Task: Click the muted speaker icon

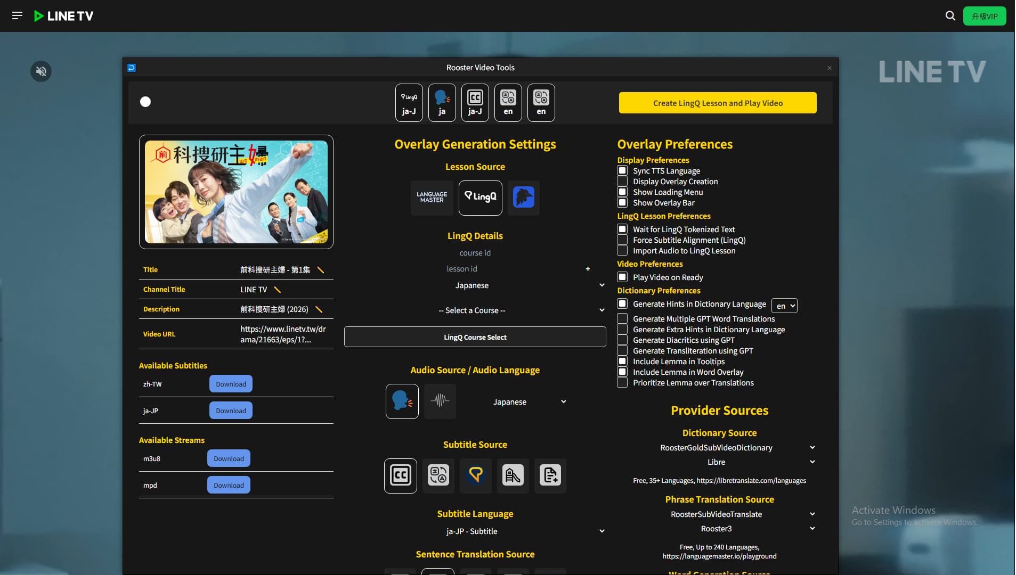Action: click(x=41, y=71)
